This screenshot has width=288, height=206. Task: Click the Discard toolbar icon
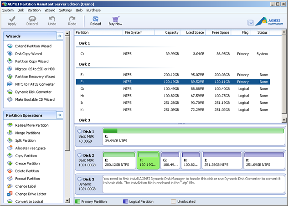point(32,19)
